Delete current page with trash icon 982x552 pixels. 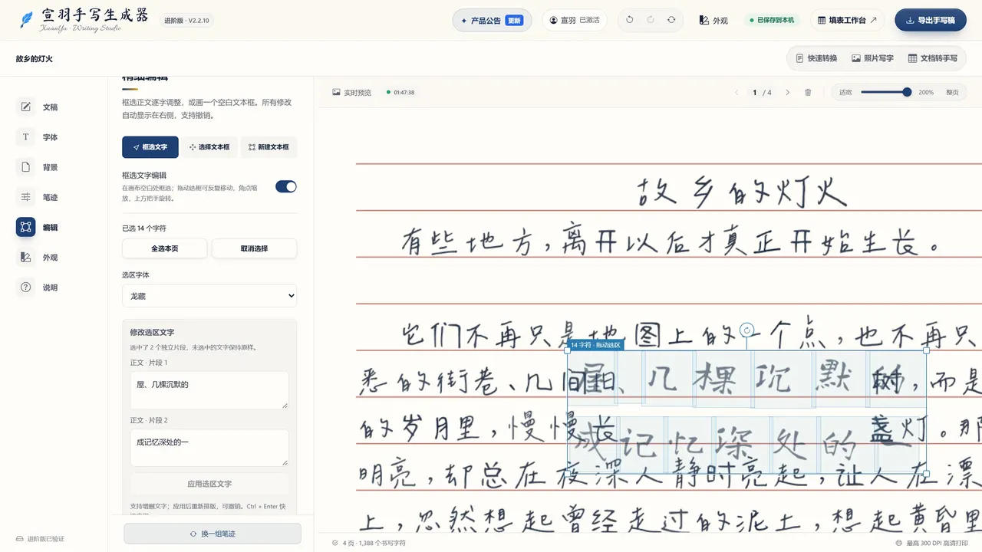(808, 92)
